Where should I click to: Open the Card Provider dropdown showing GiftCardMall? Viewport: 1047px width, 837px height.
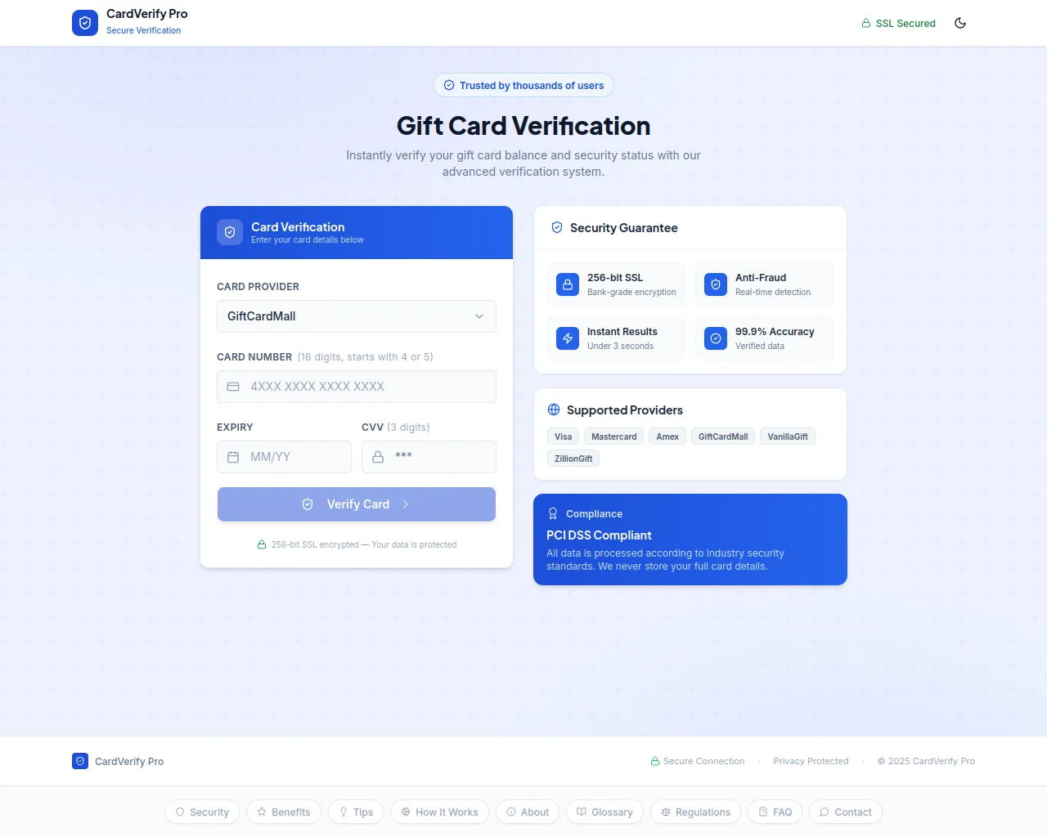click(x=357, y=316)
